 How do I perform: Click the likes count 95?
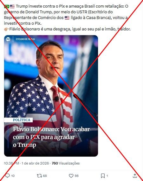click(76, 176)
